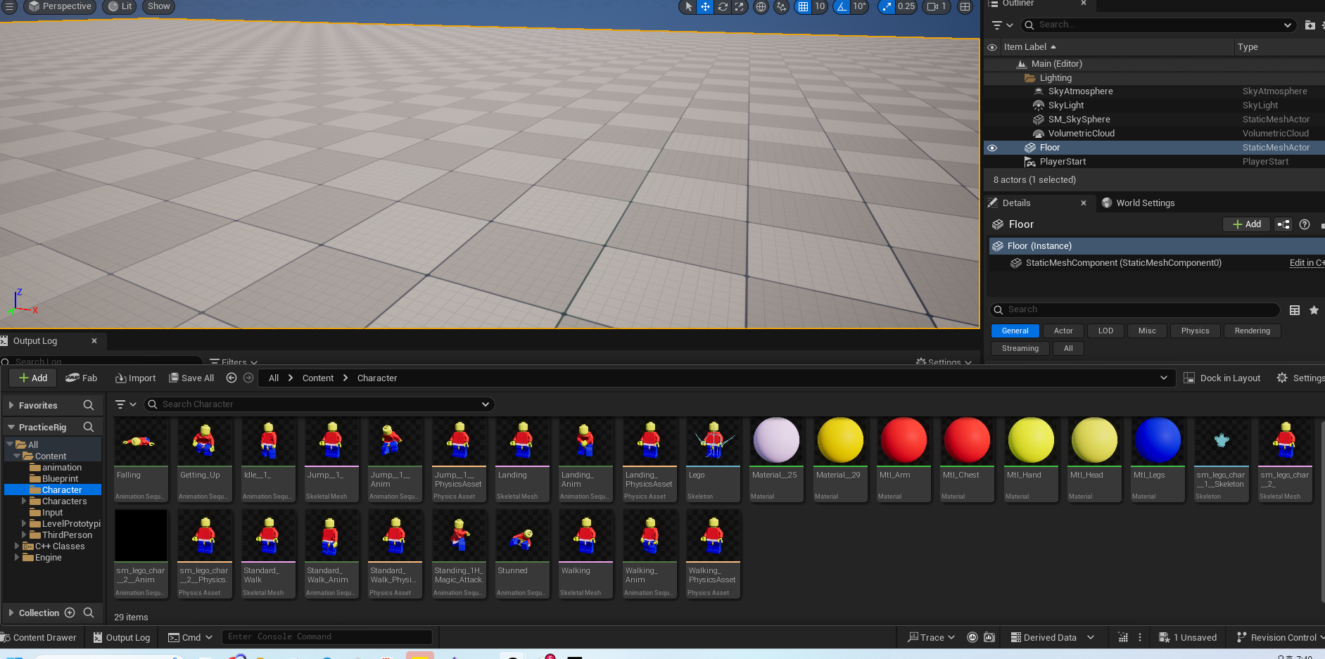The width and height of the screenshot is (1325, 659).
Task: Select the LOD details filter
Action: click(x=1105, y=331)
